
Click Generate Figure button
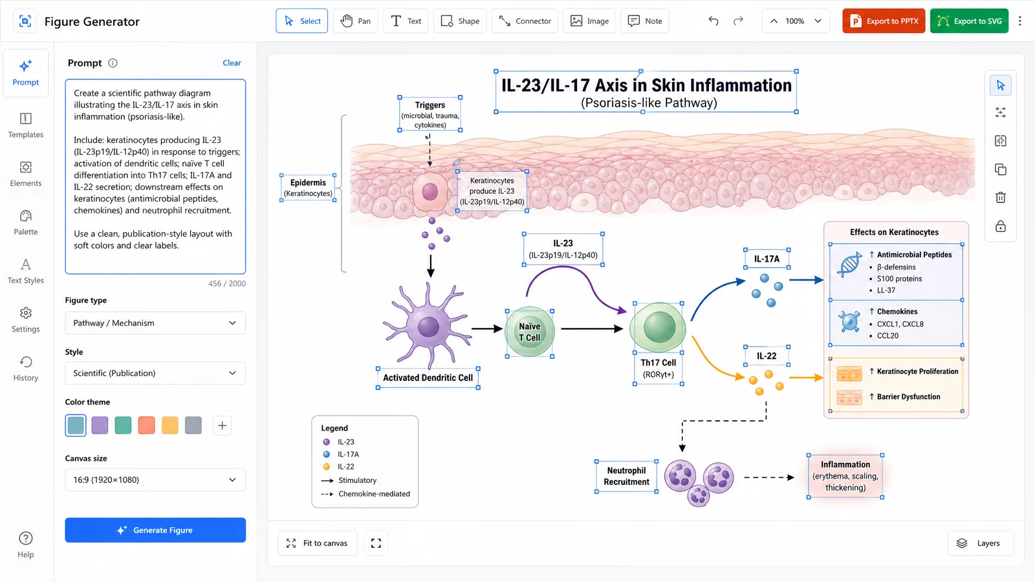click(155, 530)
